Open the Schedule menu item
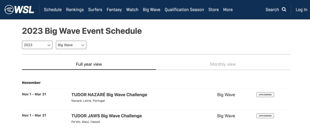 click(53, 10)
